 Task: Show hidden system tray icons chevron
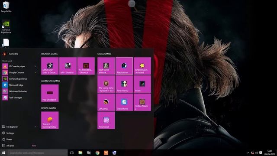(248, 153)
